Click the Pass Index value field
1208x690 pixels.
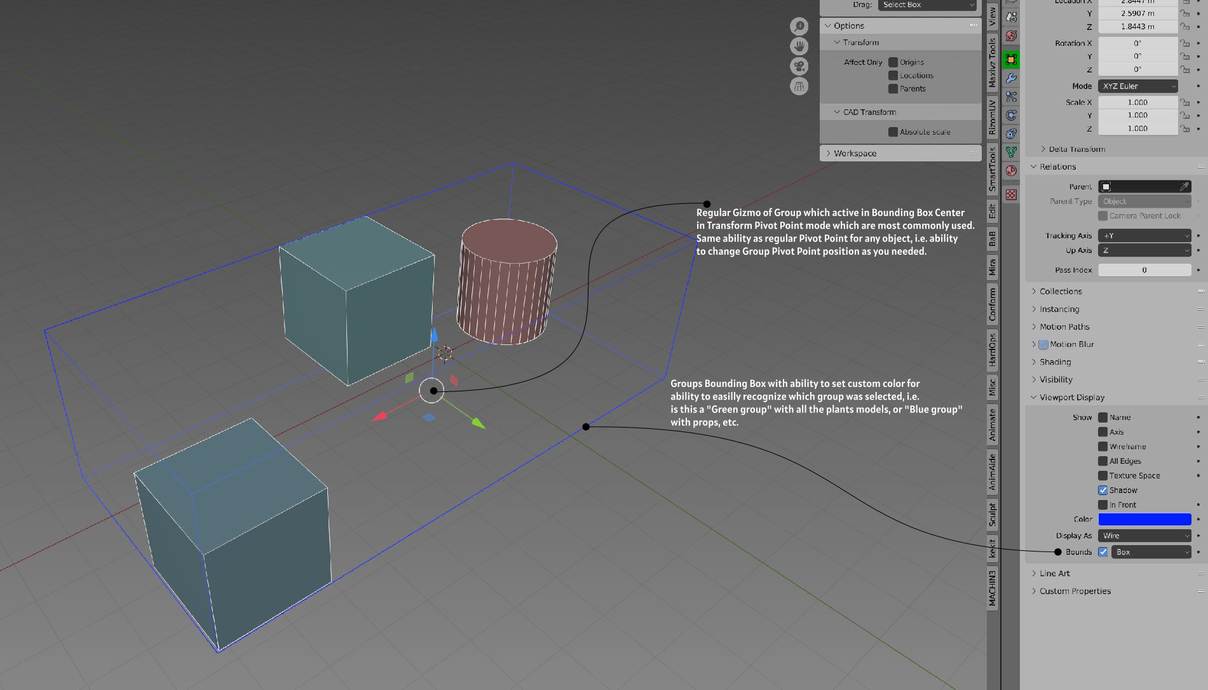tap(1144, 270)
